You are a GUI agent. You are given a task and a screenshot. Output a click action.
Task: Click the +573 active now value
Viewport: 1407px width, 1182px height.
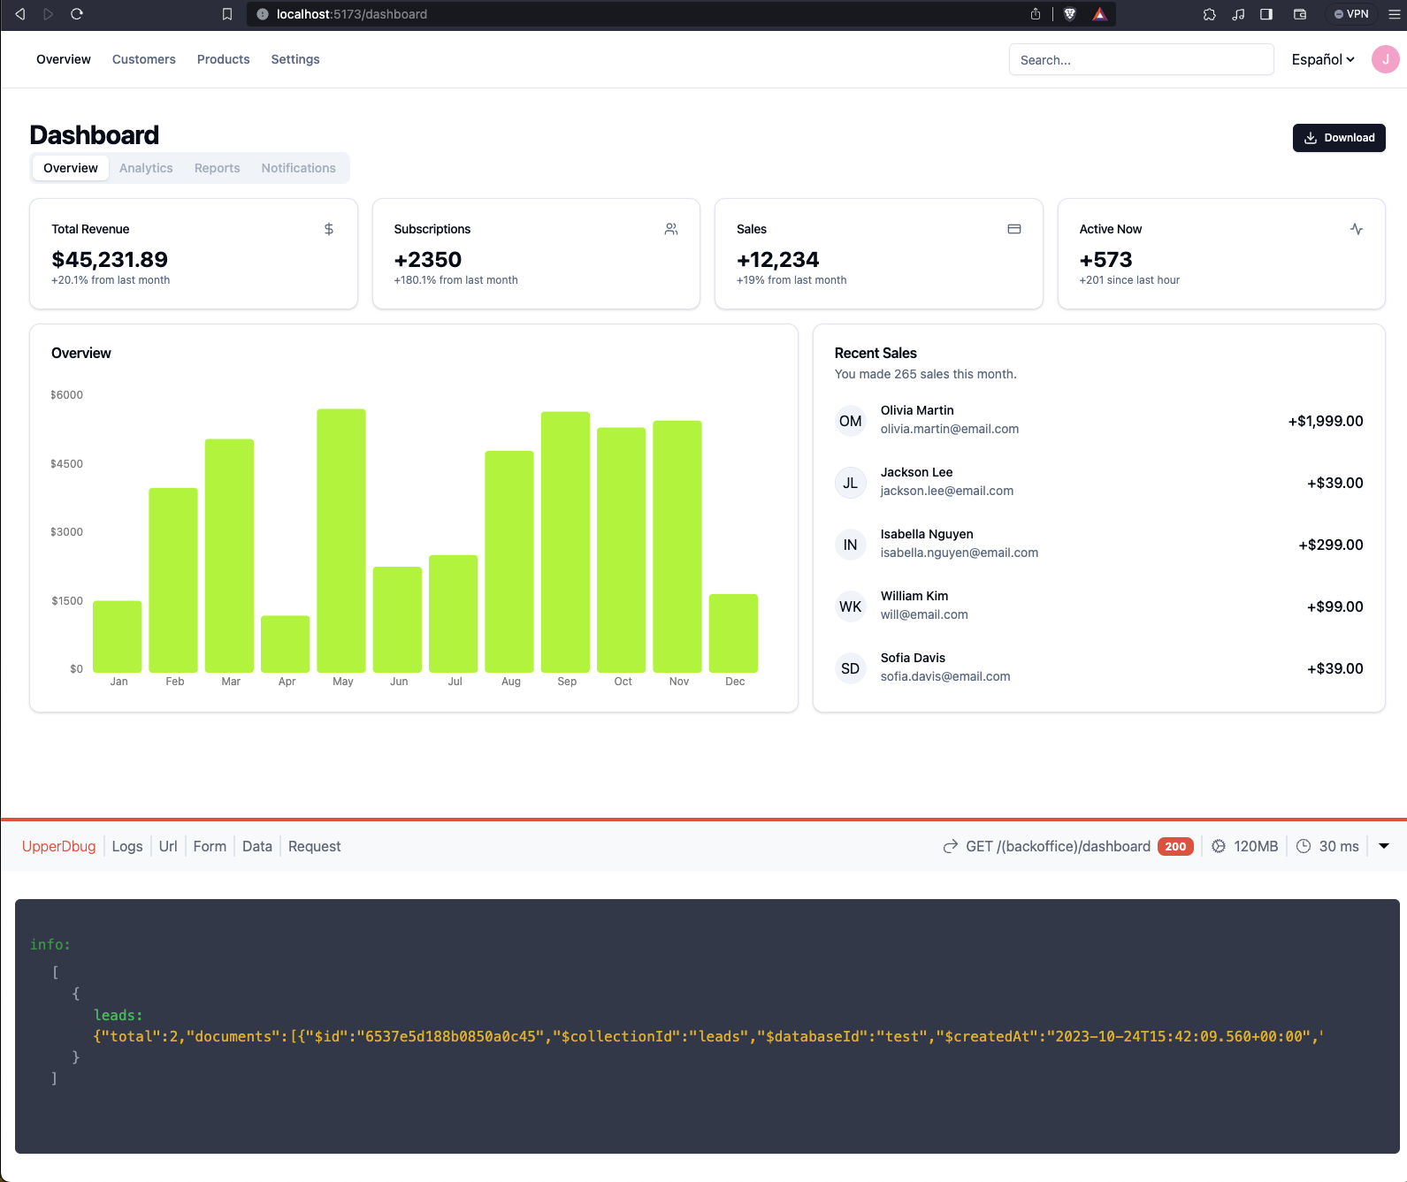1105,259
